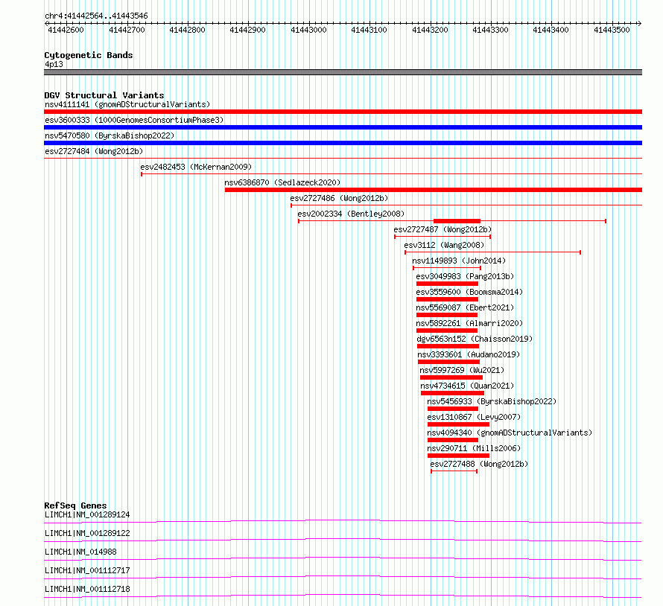Click the blue bar under nsv5470580
The height and width of the screenshot is (606, 663).
click(x=343, y=143)
